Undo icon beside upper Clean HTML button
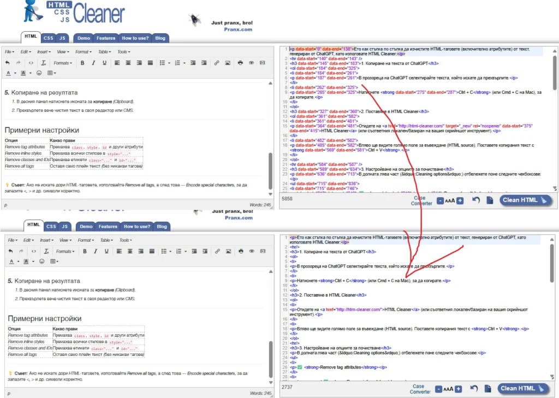Viewport: 559px width, 398px height. click(476, 200)
